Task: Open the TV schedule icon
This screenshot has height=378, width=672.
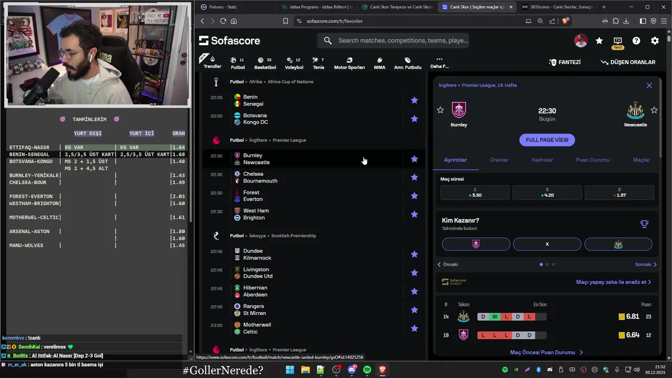Action: (x=617, y=40)
